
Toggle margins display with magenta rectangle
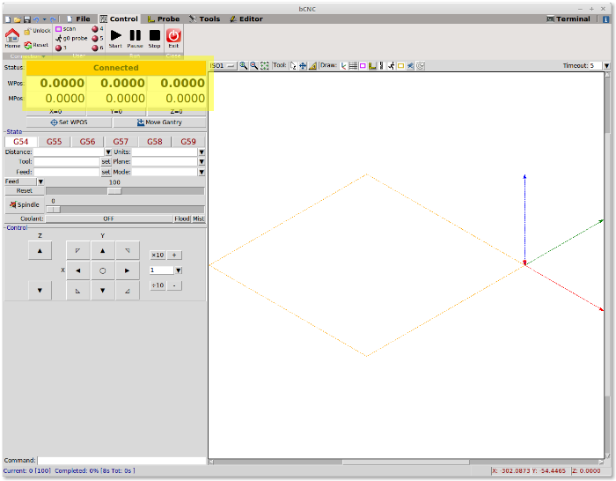point(363,66)
